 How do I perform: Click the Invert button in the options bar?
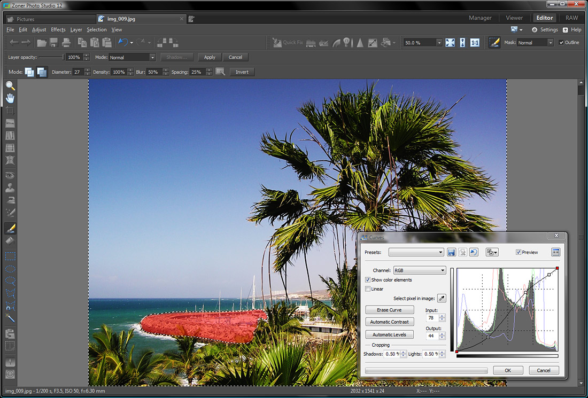(242, 72)
